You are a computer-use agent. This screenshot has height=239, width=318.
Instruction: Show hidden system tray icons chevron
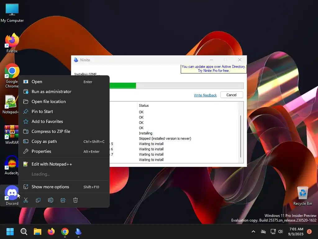click(x=253, y=232)
